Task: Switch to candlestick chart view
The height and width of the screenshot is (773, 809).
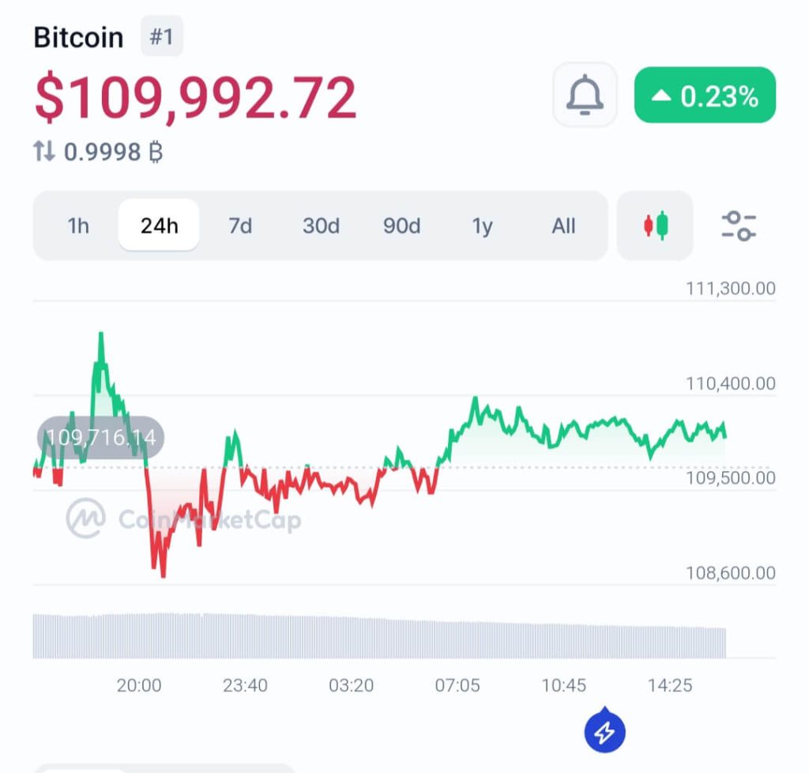Action: 655,225
